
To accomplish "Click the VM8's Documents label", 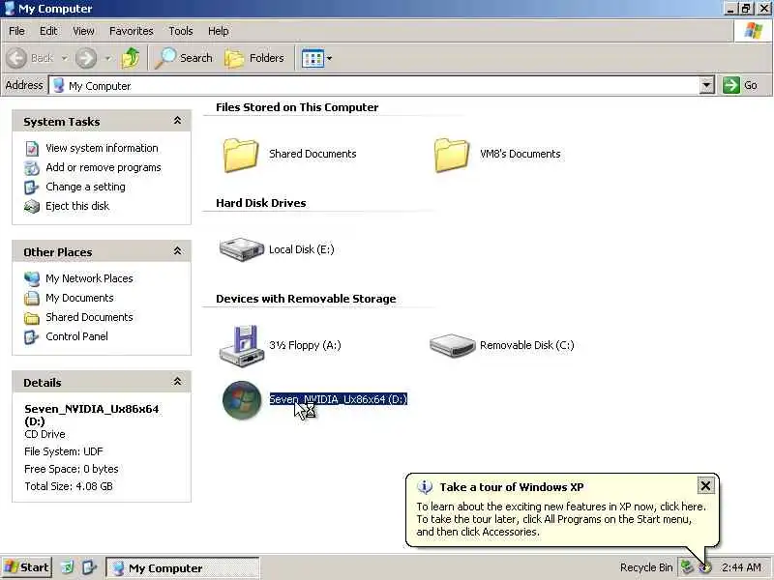I will pos(521,154).
